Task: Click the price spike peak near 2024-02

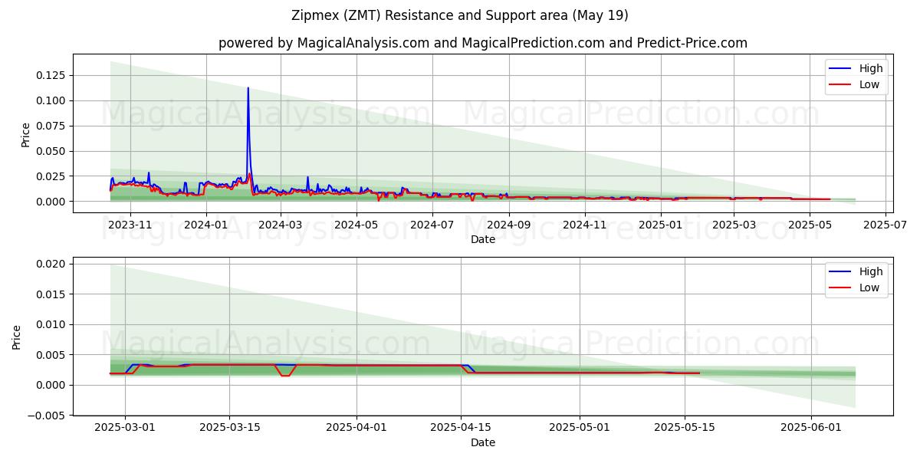Action: click(248, 88)
